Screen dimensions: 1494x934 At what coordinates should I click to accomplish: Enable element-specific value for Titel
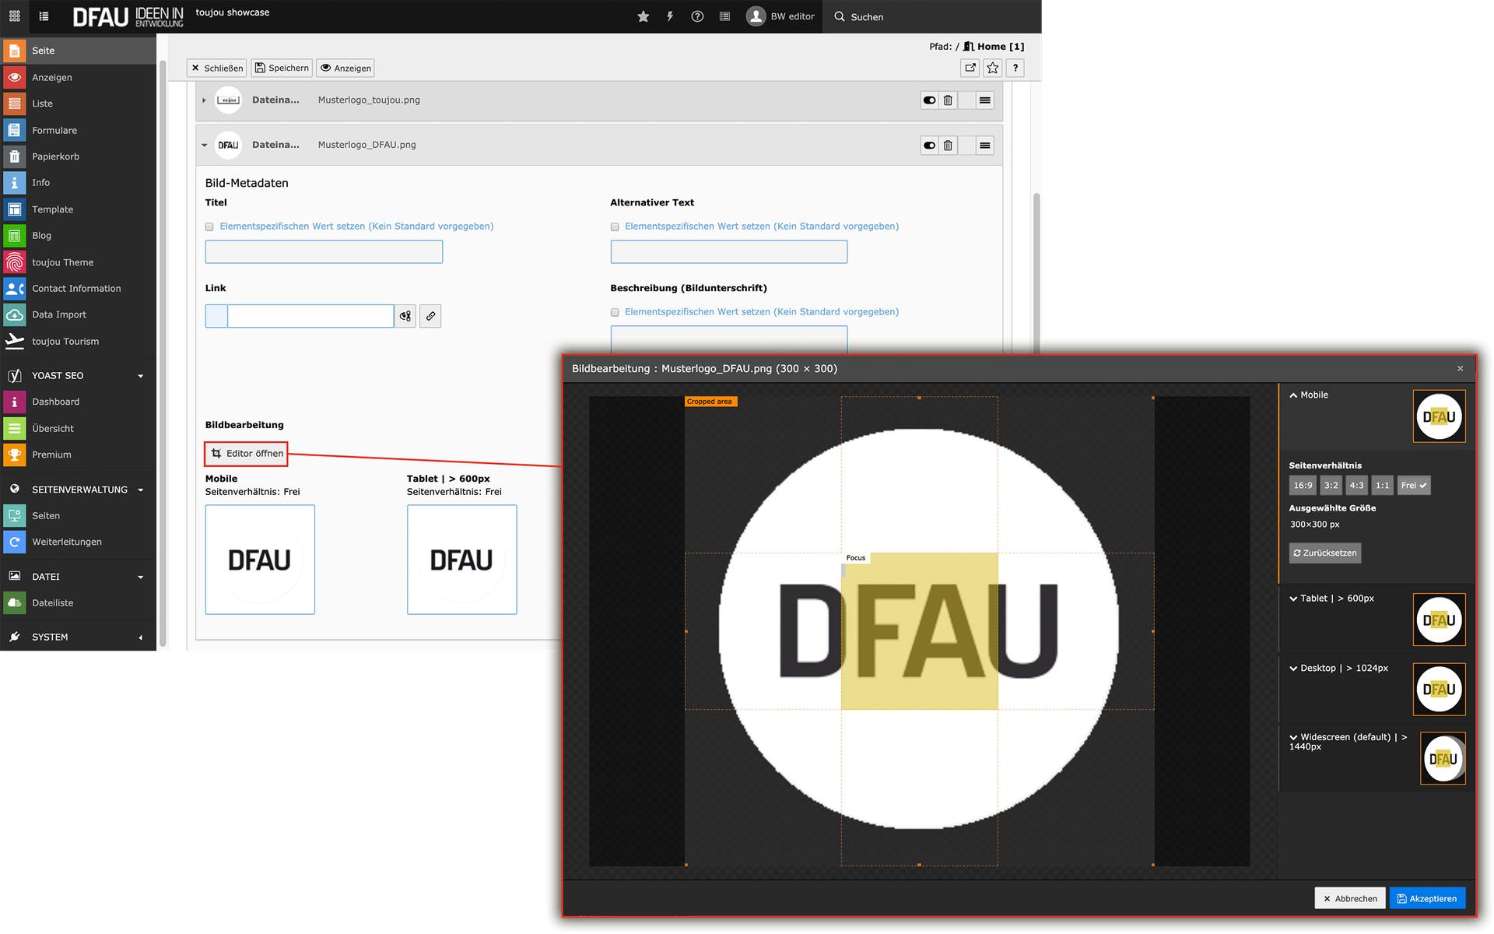[209, 227]
